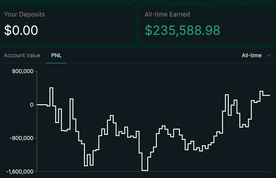Image resolution: width=276 pixels, height=178 pixels.
Task: Click the -800,000 y-axis label
Action: coord(22,138)
